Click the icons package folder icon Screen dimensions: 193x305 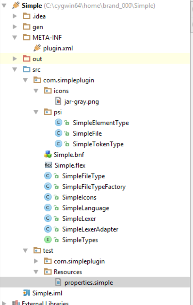click(x=48, y=91)
